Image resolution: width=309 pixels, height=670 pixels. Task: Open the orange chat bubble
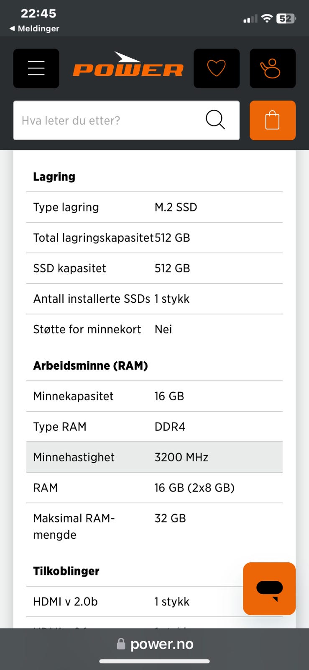(x=269, y=588)
